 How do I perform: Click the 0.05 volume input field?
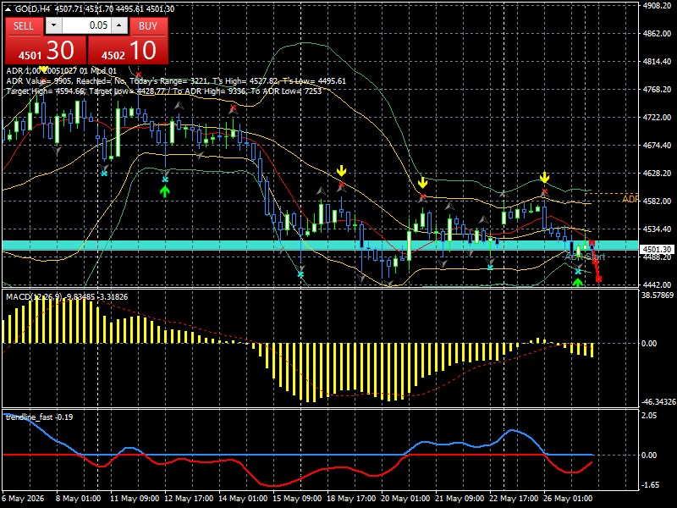[x=87, y=25]
